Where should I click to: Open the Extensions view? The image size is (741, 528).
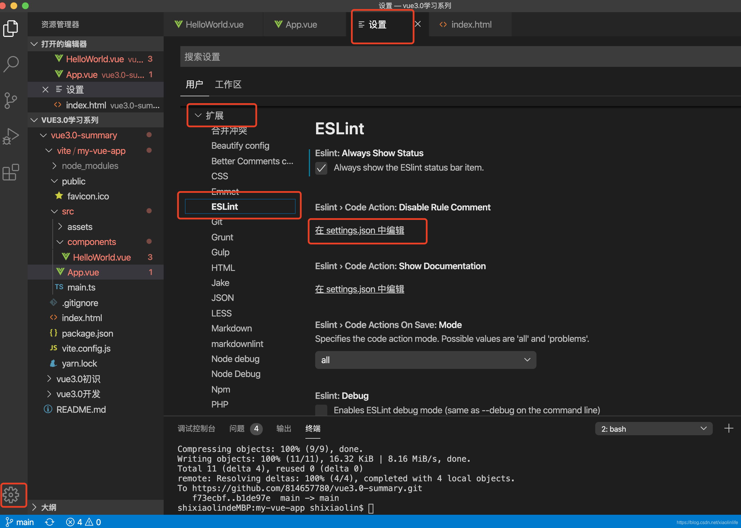point(11,172)
